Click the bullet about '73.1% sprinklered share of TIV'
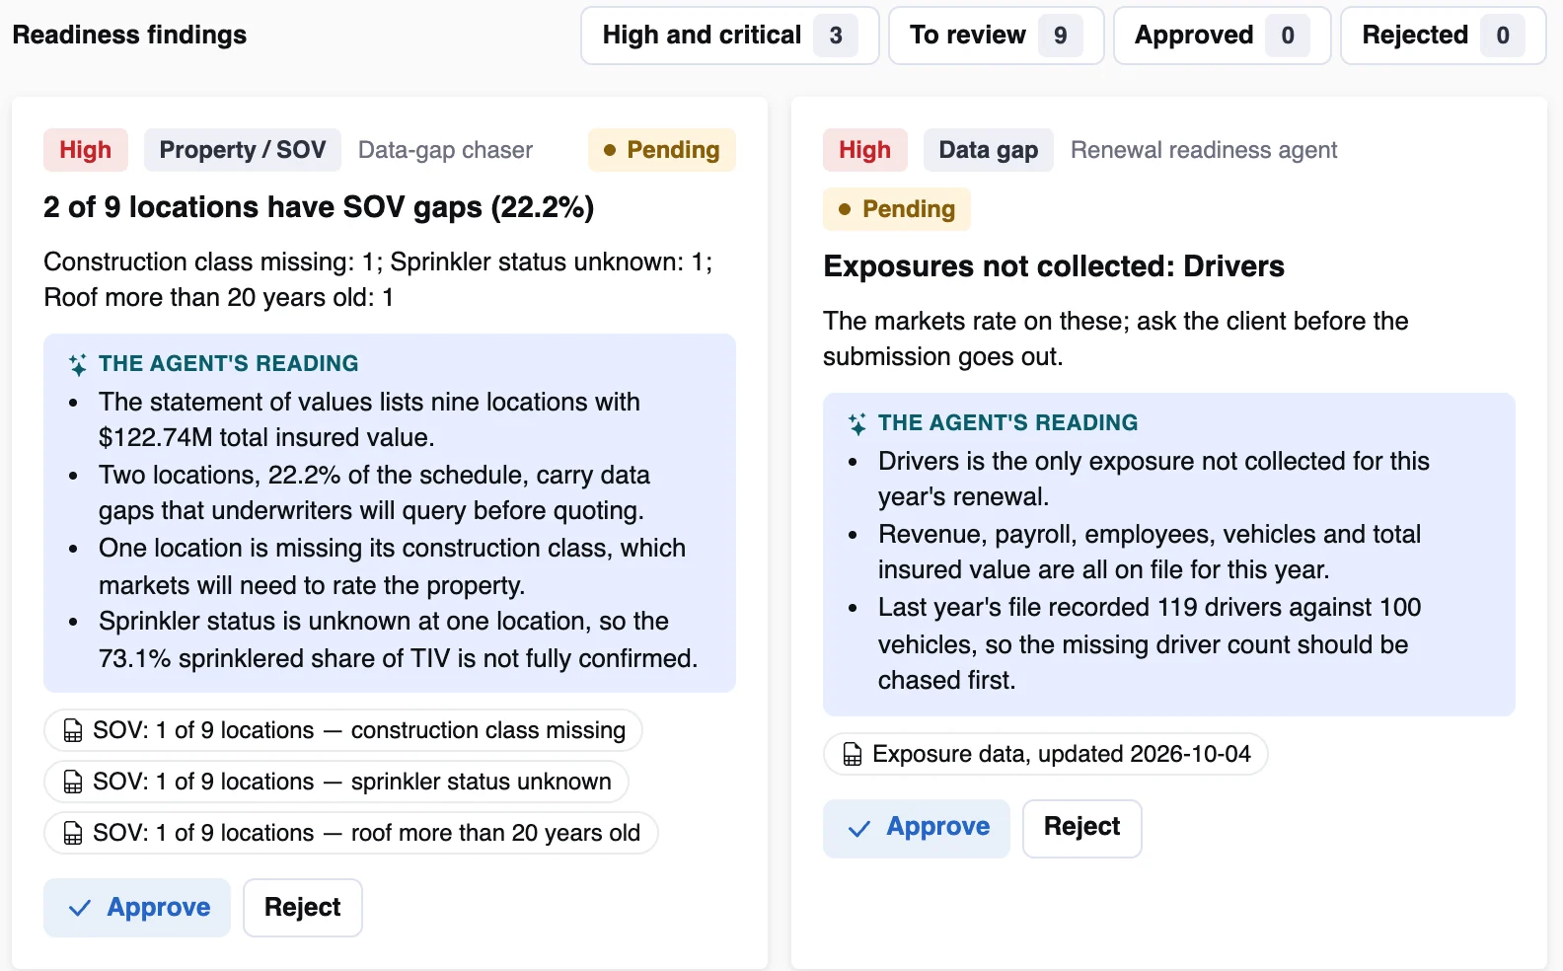This screenshot has height=971, width=1563. coord(399,639)
